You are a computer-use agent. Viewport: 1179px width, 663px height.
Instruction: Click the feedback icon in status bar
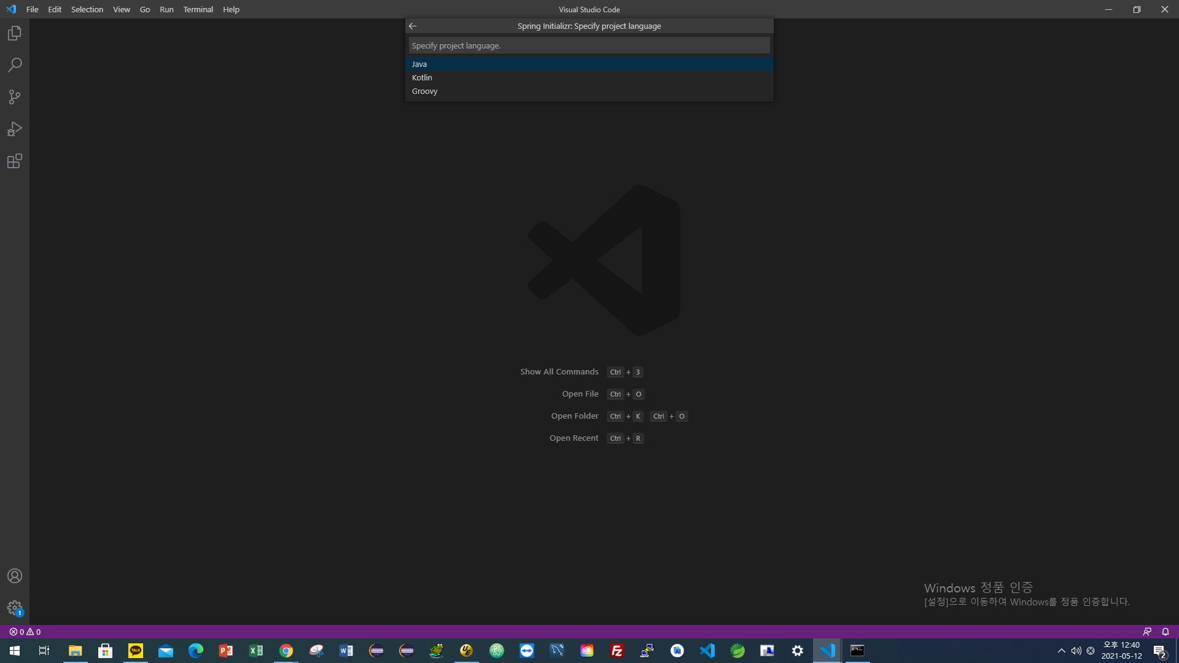tap(1146, 632)
